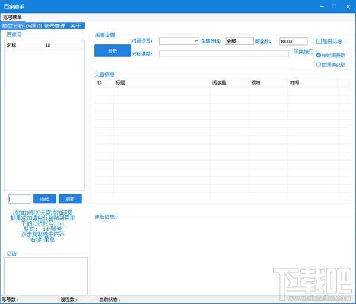Image resolution: width=356 pixels, height=304 pixels.
Task: Click the 分析进度 progress bar
Action: tap(224, 53)
